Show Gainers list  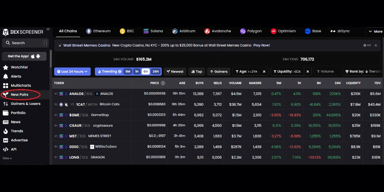[219, 71]
